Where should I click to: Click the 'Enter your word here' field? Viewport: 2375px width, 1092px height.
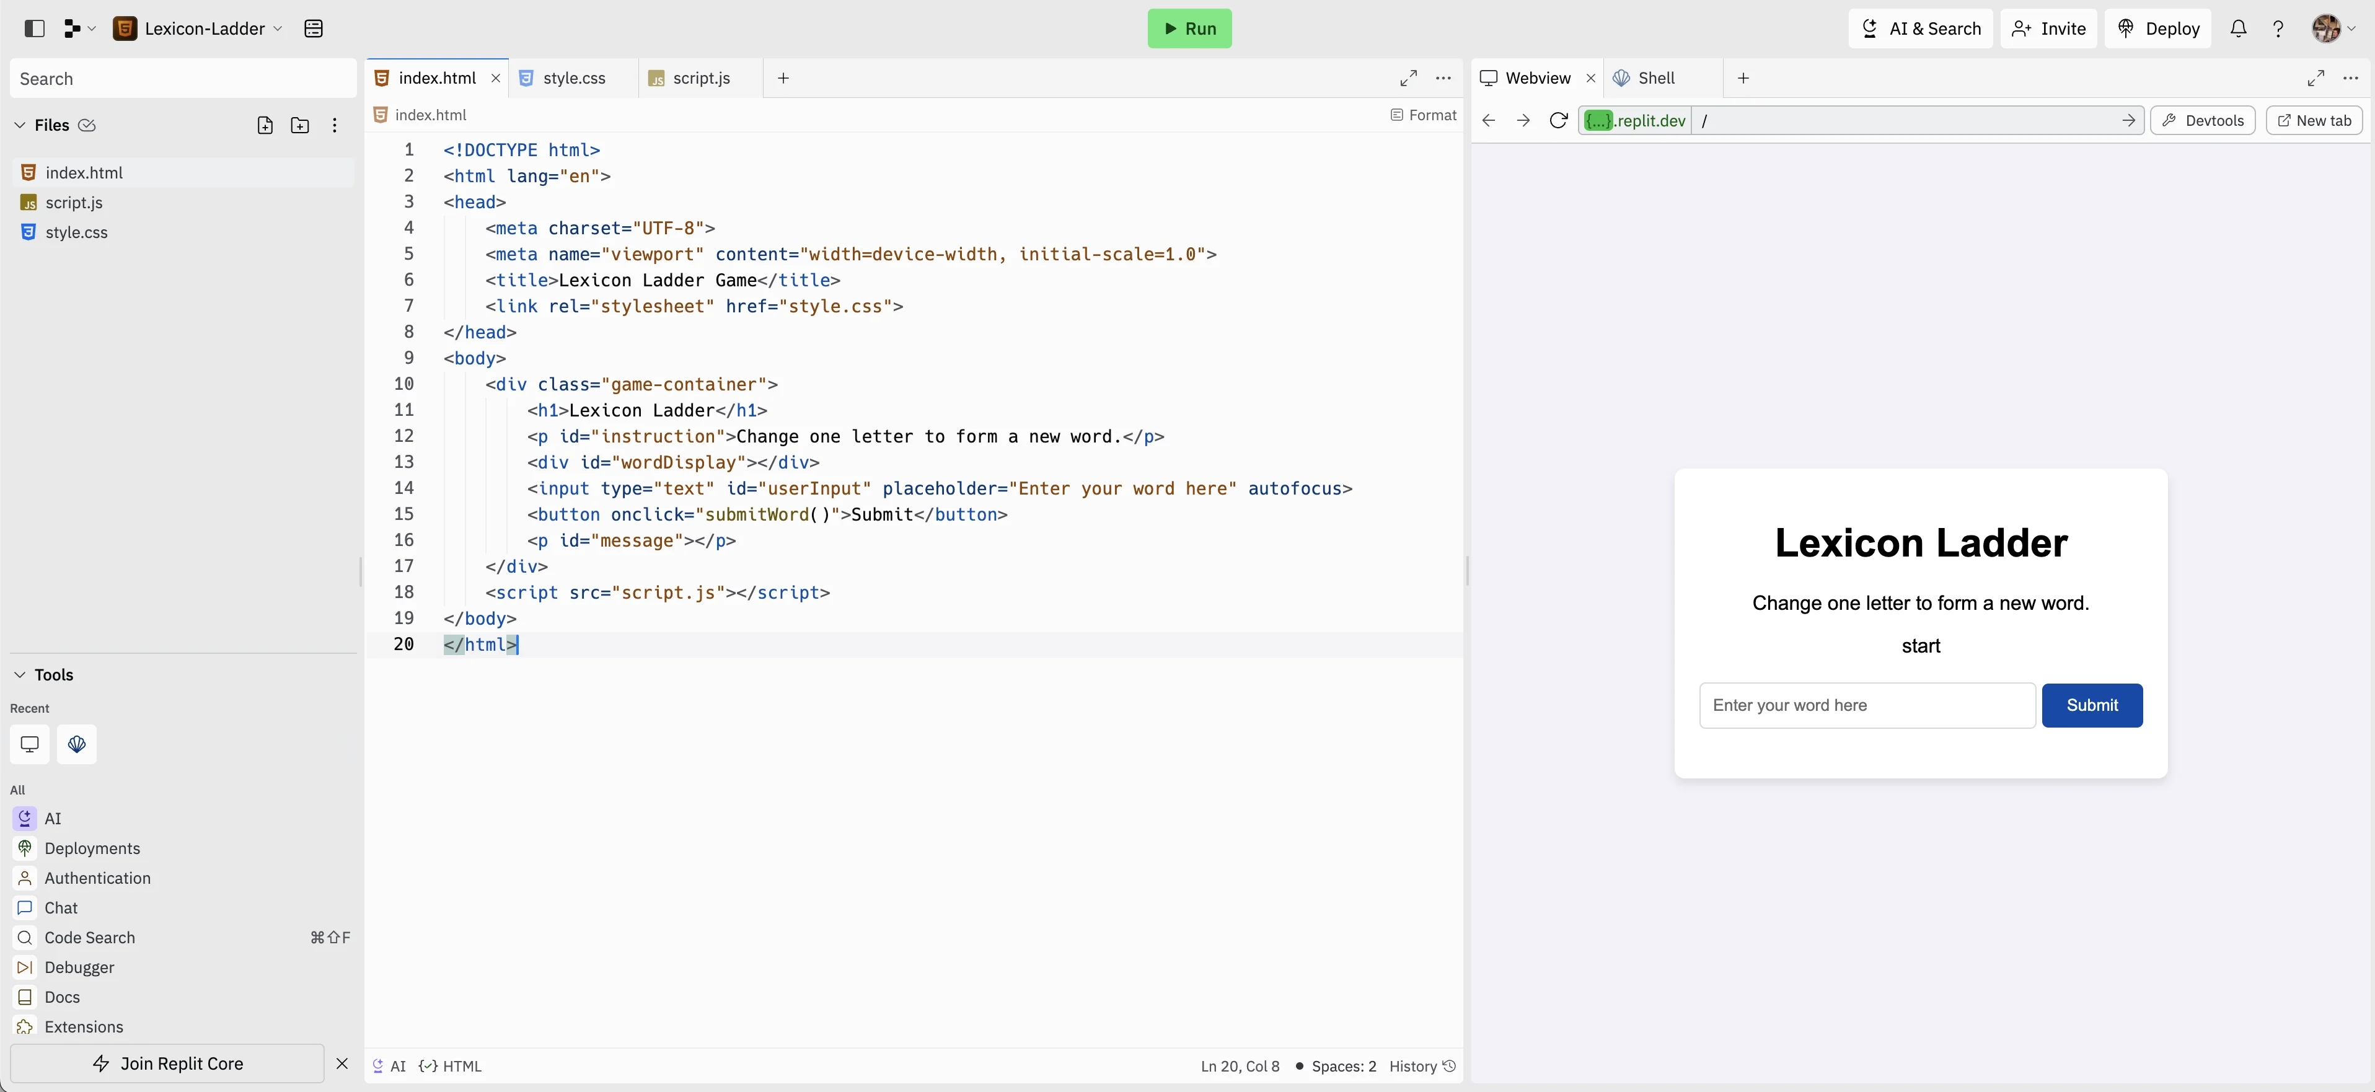pos(1866,705)
